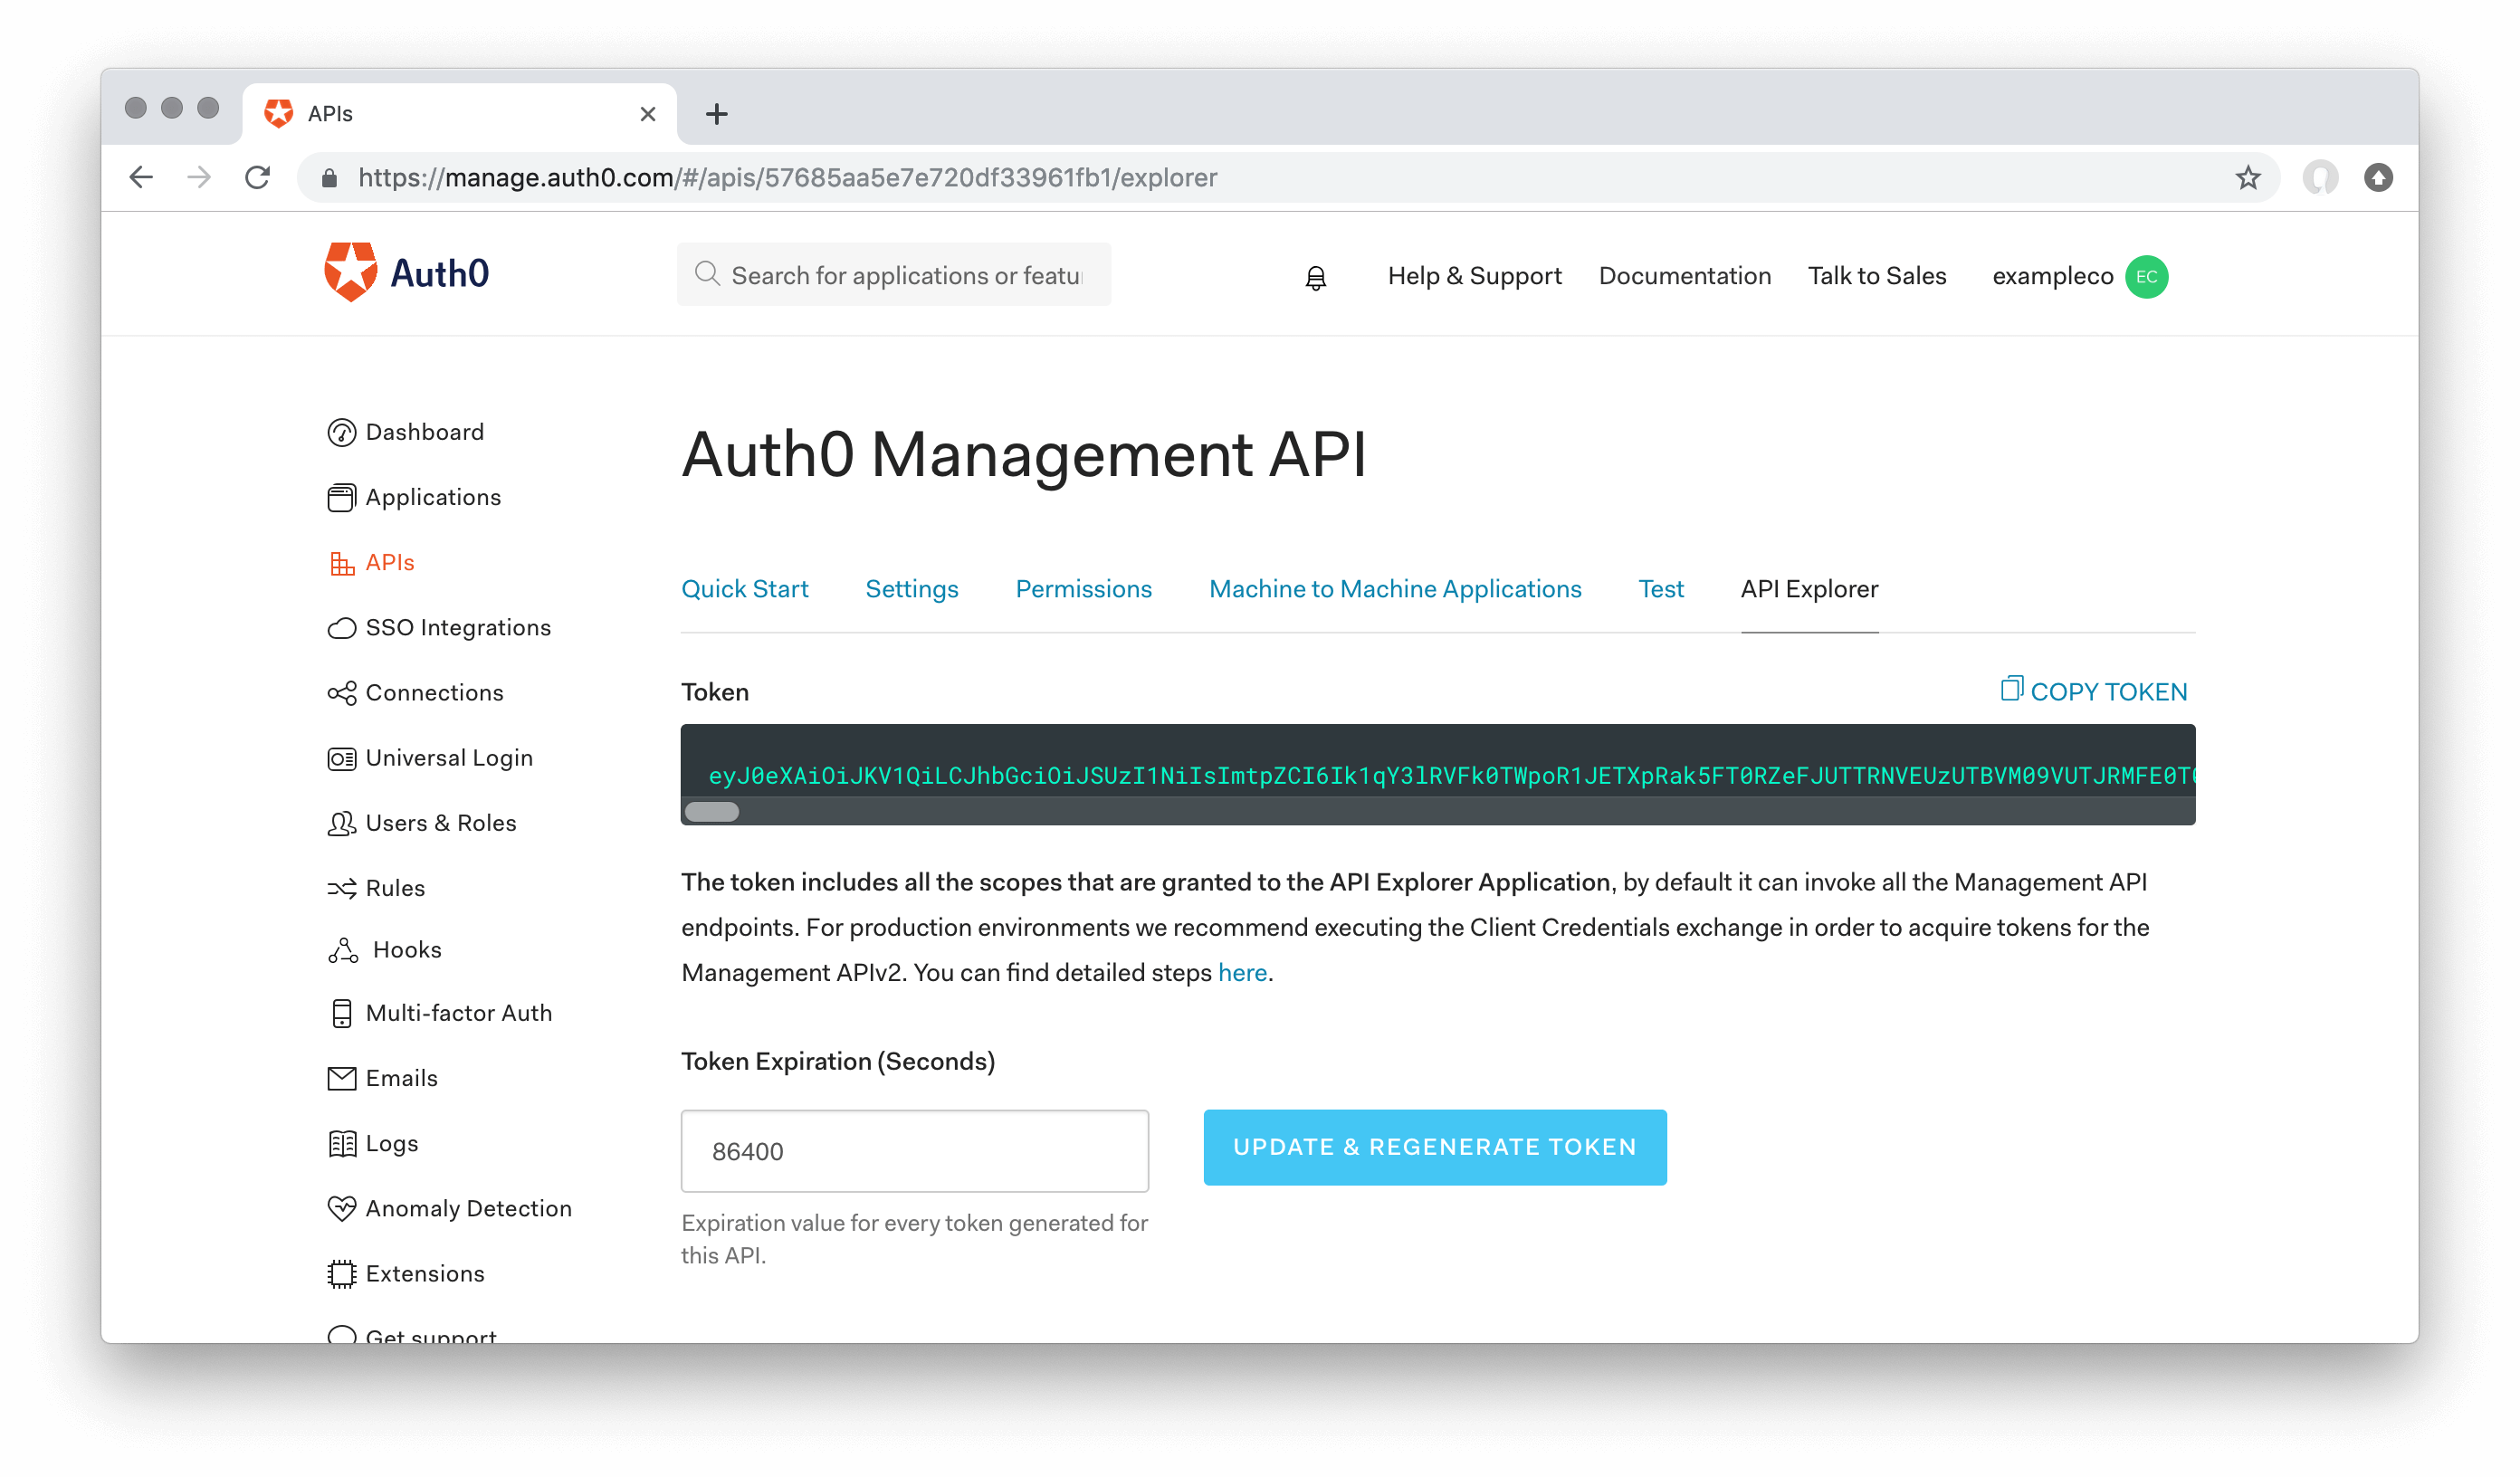Click the UPDATE & REGENERATE TOKEN button
2520x1477 pixels.
click(x=1433, y=1147)
